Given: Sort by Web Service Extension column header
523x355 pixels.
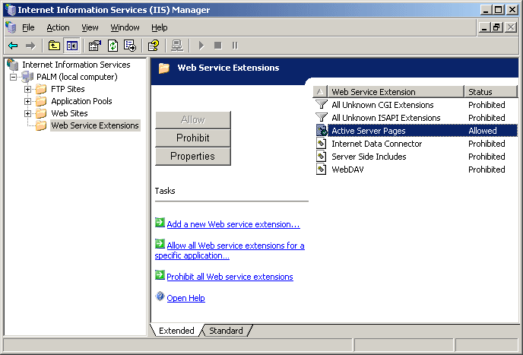Looking at the screenshot, I should coord(395,92).
